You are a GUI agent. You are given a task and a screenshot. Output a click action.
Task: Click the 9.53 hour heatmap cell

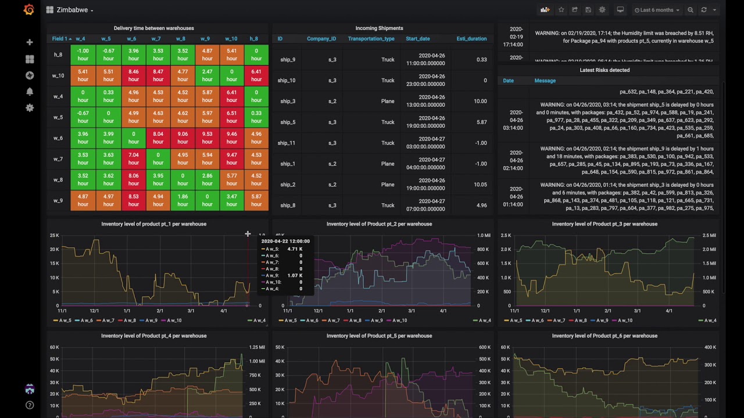coord(208,138)
